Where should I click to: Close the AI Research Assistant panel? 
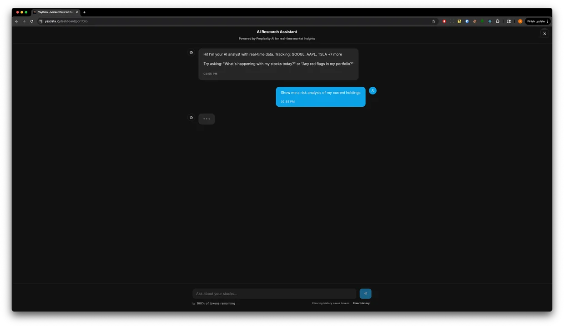[544, 34]
